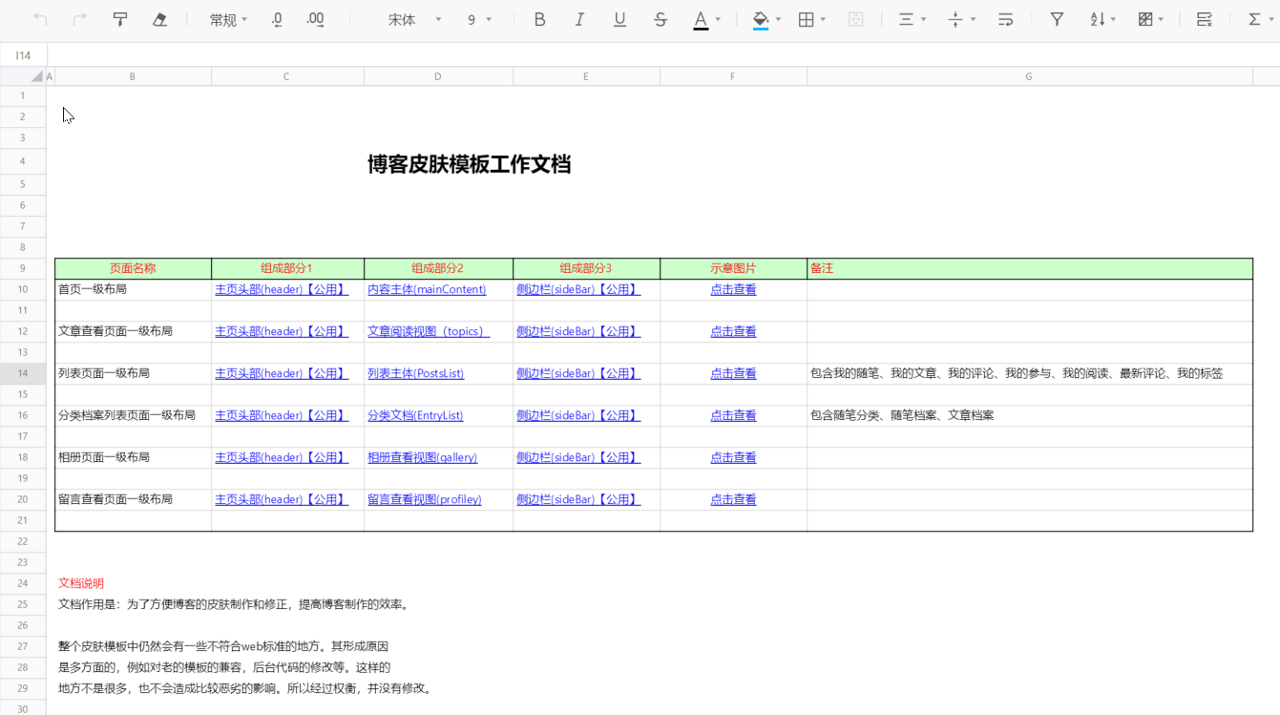The width and height of the screenshot is (1280, 715).
Task: Click the decrease decimal places icon
Action: (277, 19)
